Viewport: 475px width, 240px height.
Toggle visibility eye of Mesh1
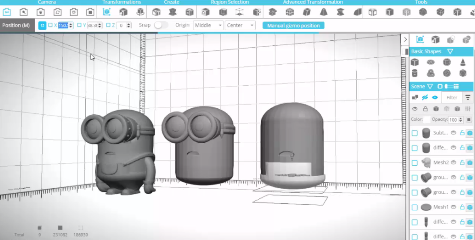point(454,207)
